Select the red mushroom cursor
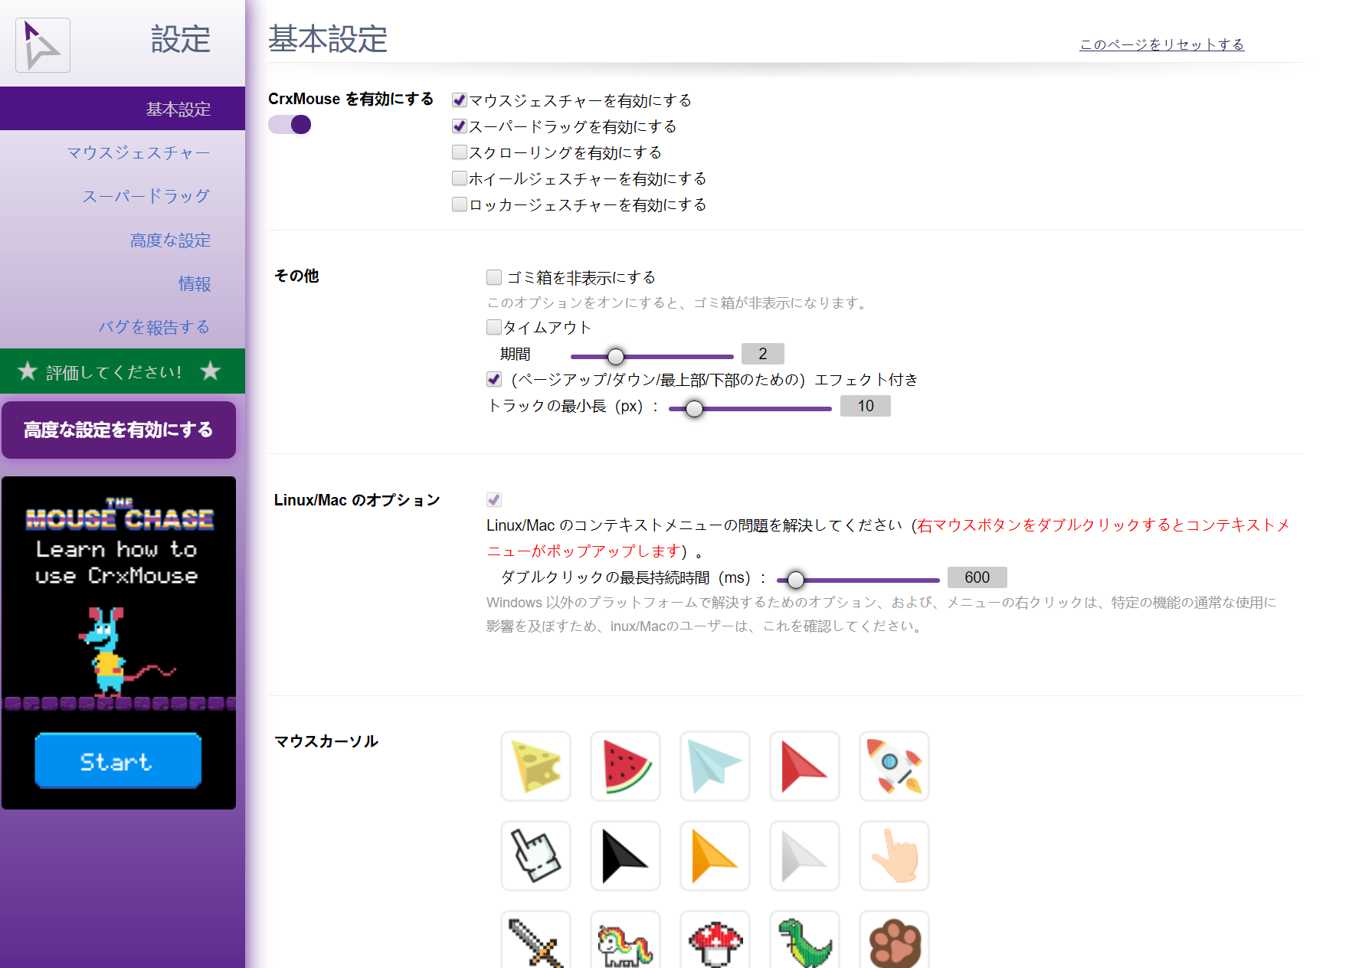 (715, 940)
